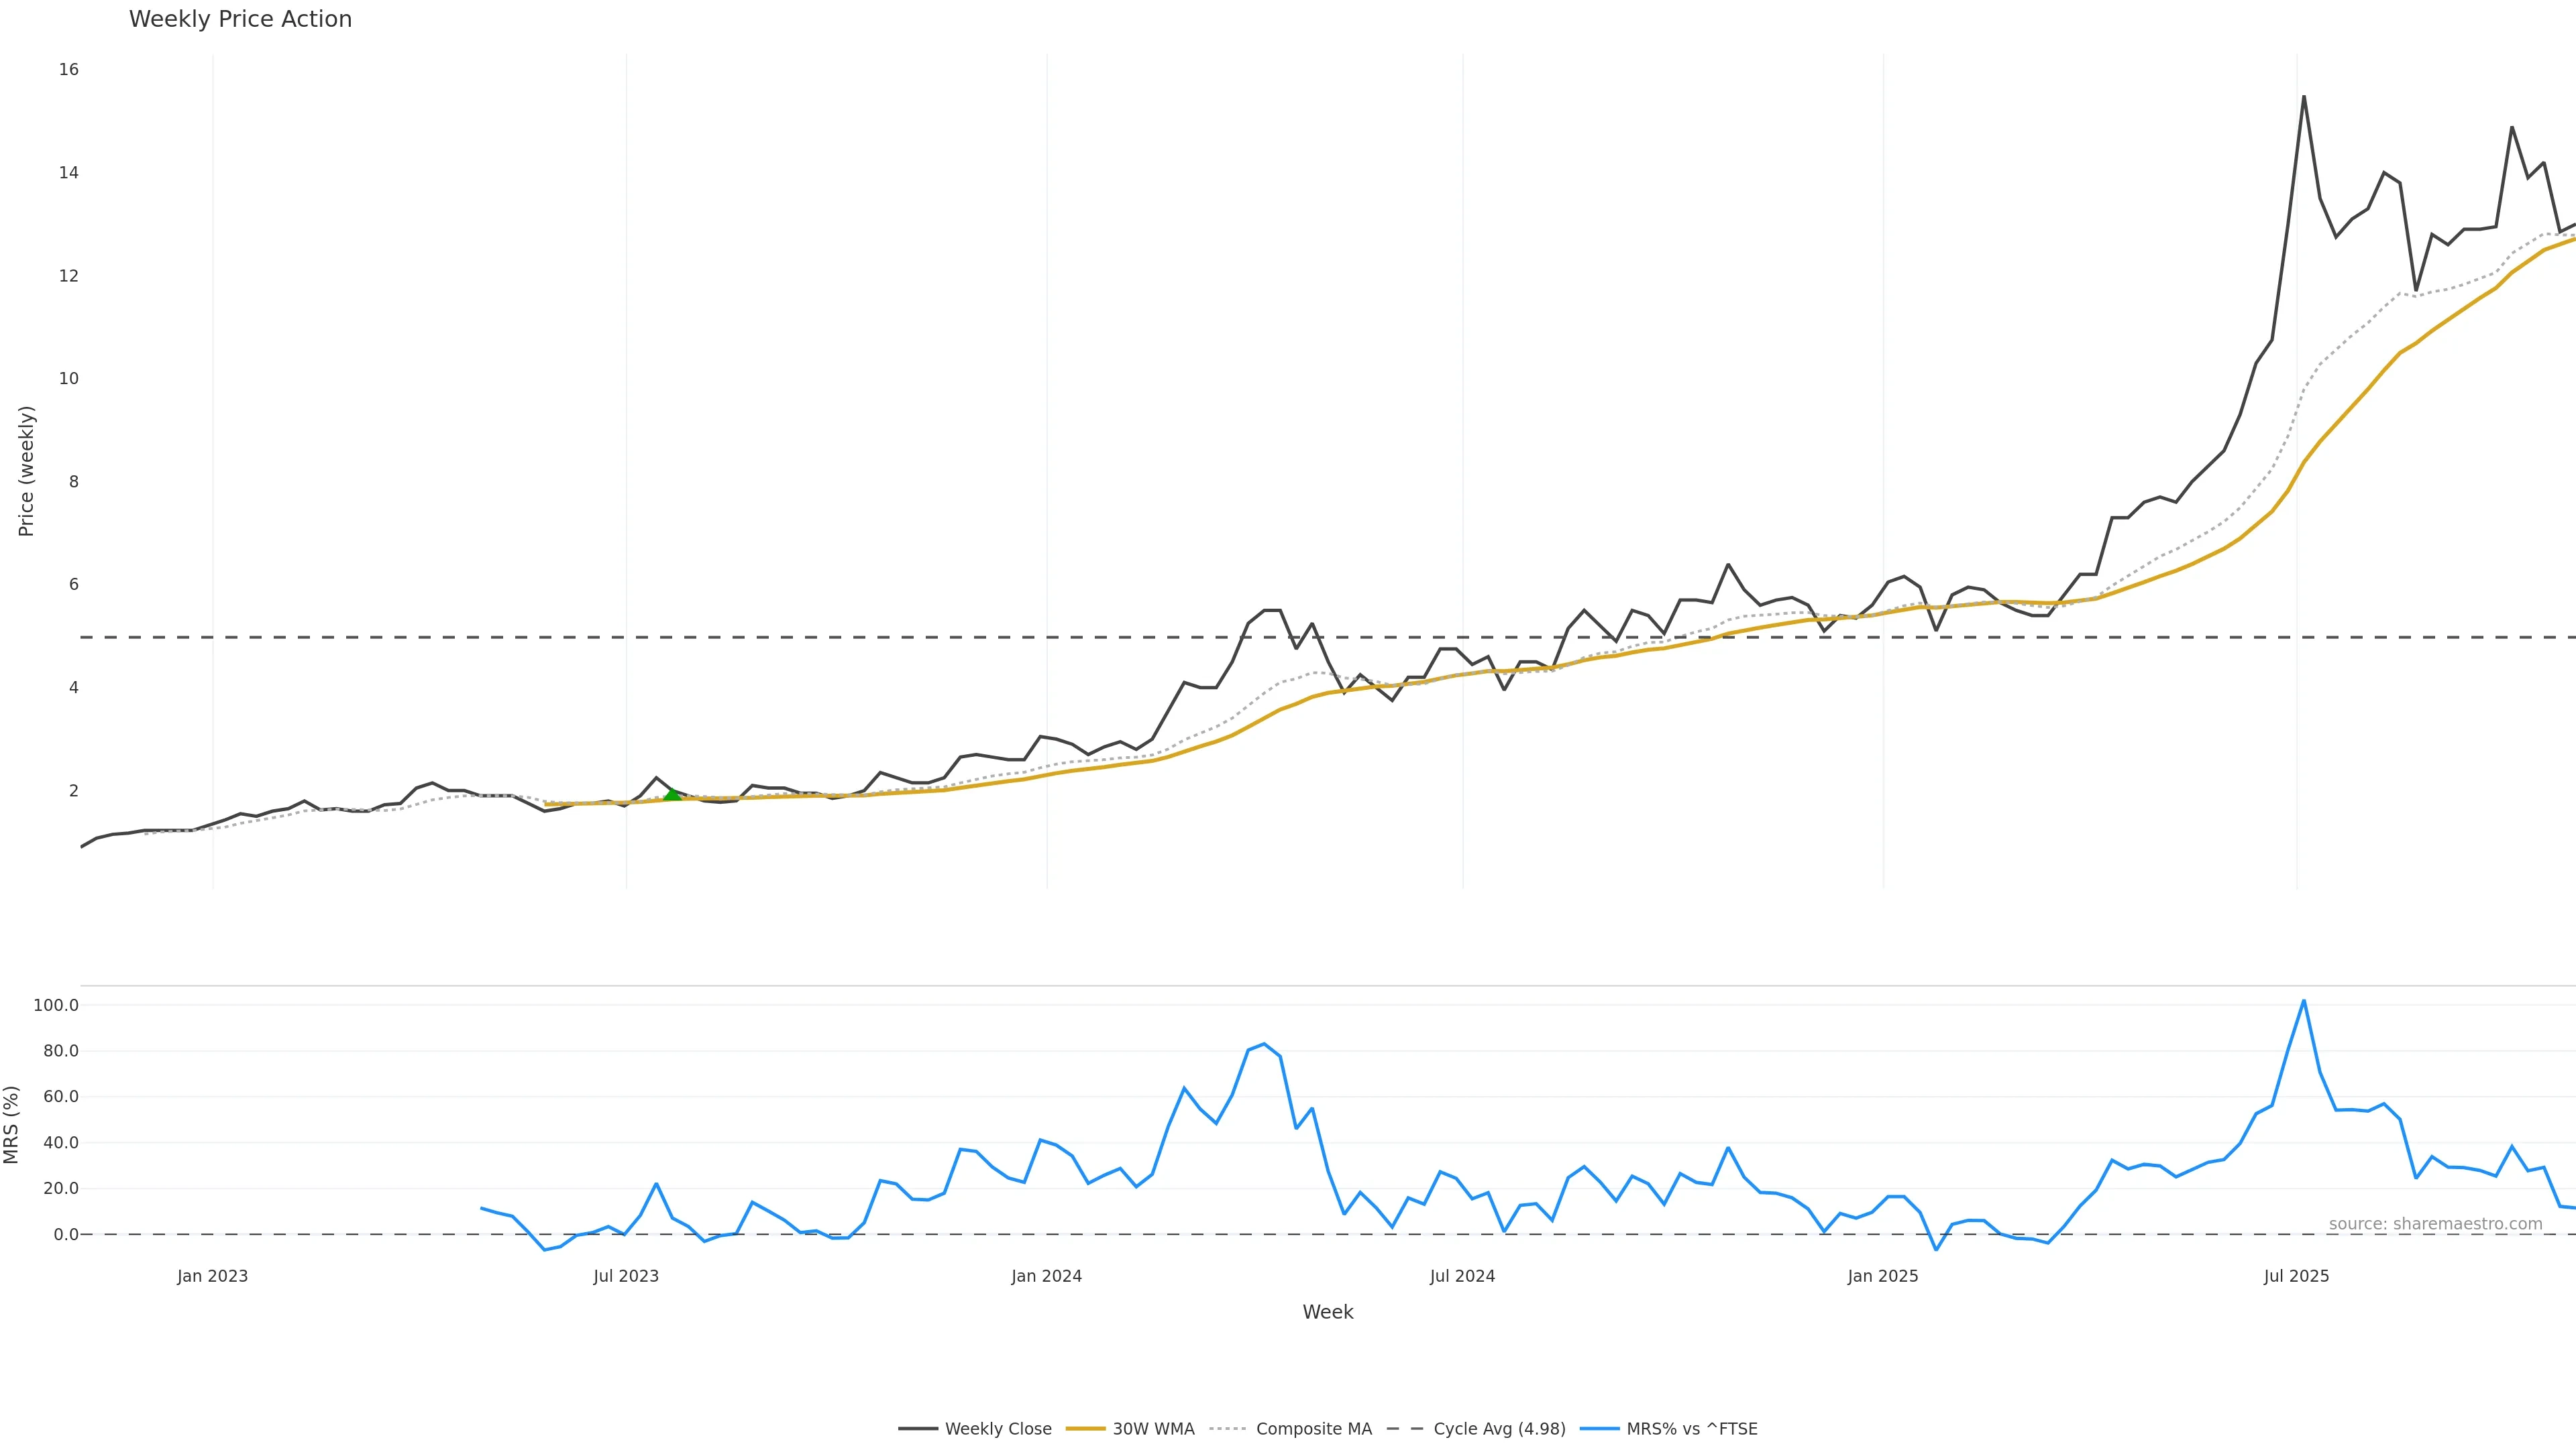Image resolution: width=2576 pixels, height=1448 pixels.
Task: Click the highest peak of blue MRS line
Action: (2304, 1000)
